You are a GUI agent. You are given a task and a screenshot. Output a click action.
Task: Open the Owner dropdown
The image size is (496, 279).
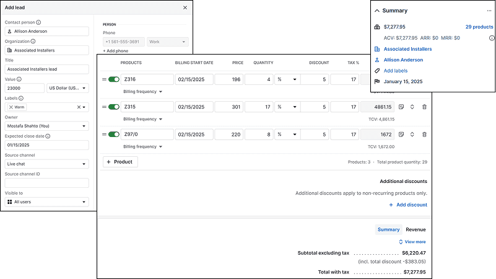click(x=47, y=126)
